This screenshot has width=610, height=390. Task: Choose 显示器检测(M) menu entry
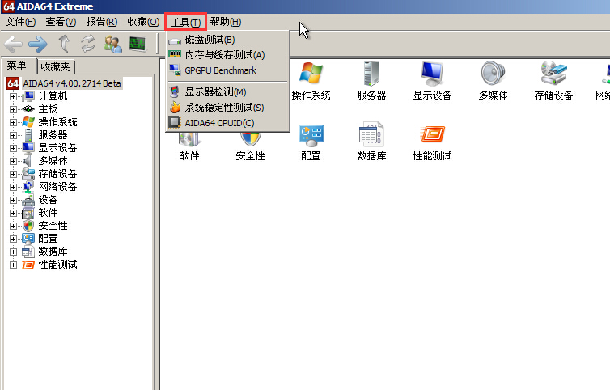(x=228, y=92)
